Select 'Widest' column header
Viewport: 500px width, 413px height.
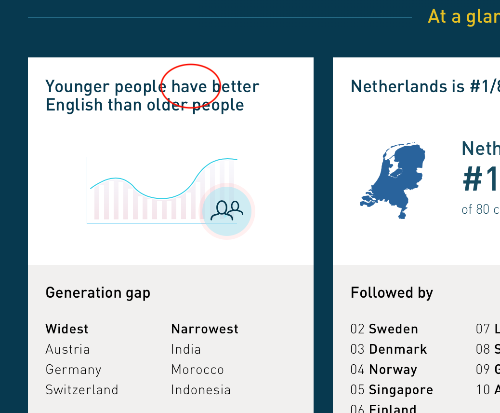(67, 329)
